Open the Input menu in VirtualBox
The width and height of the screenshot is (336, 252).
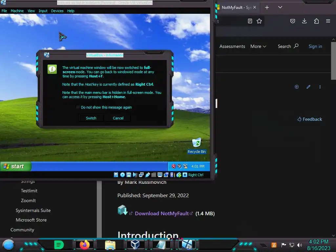coord(43,11)
